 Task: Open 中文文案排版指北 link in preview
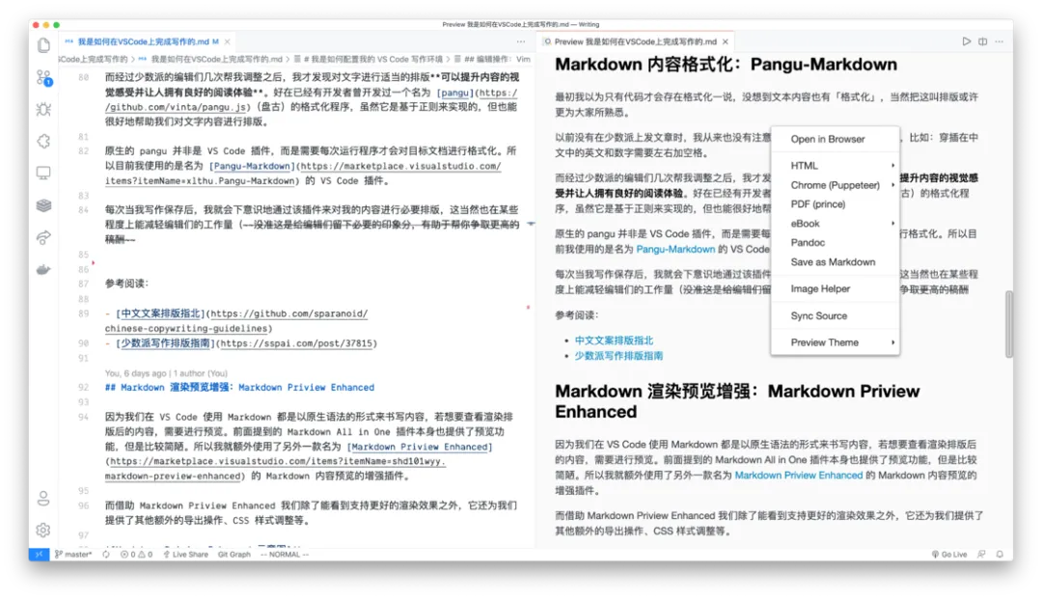point(614,340)
